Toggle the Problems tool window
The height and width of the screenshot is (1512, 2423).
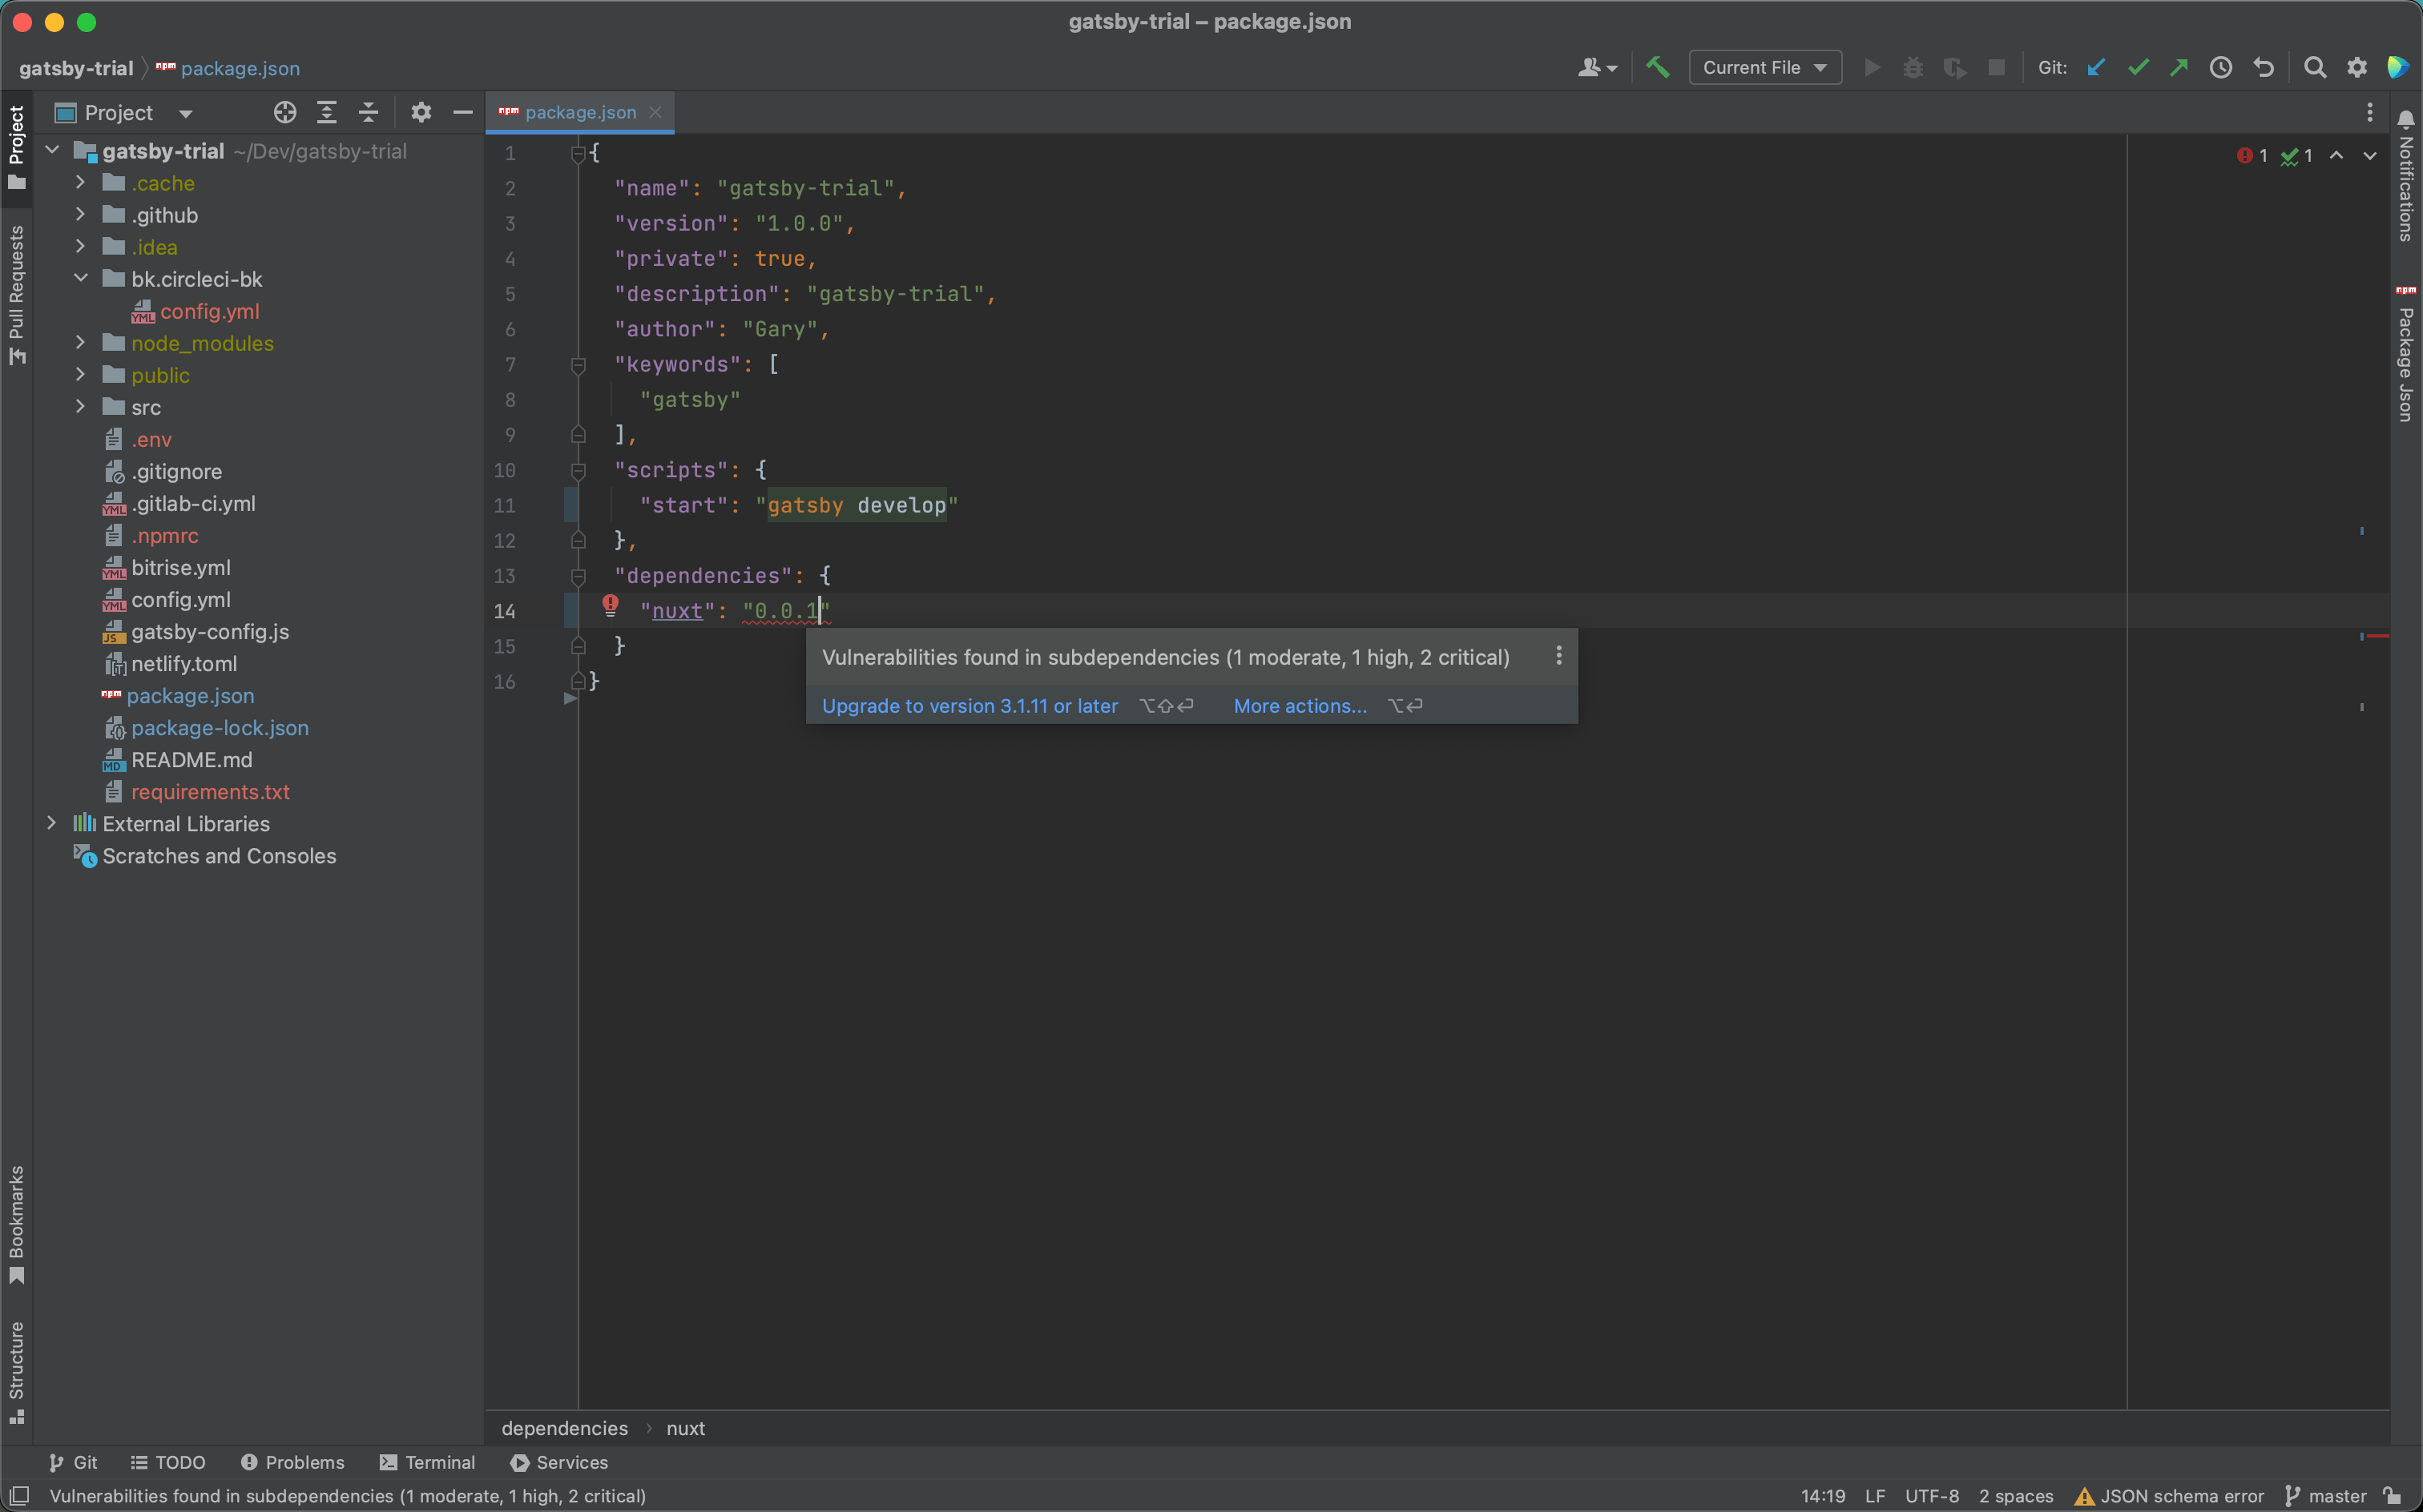pyautogui.click(x=292, y=1462)
